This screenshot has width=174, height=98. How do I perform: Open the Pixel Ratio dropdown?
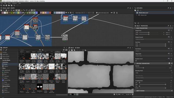tap(154, 51)
